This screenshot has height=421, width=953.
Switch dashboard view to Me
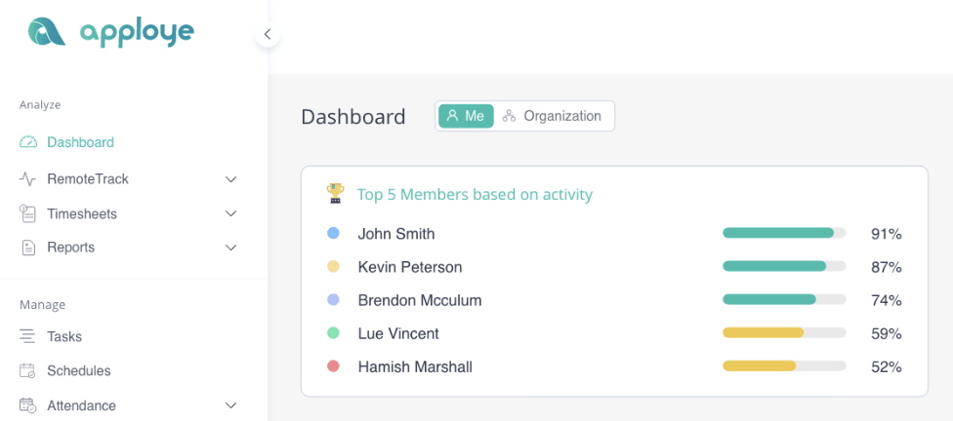(466, 116)
